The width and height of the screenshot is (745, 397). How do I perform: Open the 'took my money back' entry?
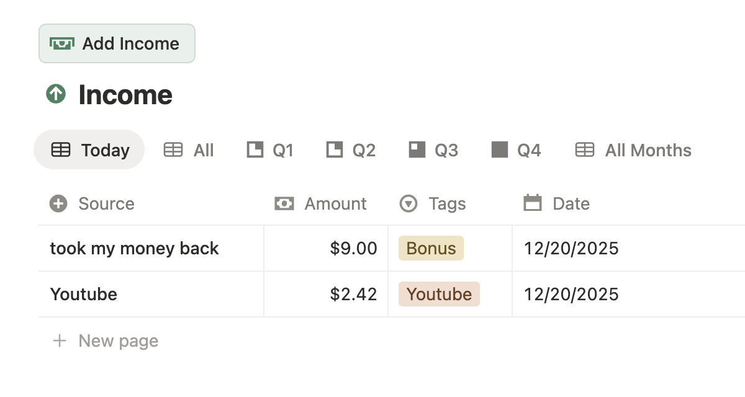[134, 248]
